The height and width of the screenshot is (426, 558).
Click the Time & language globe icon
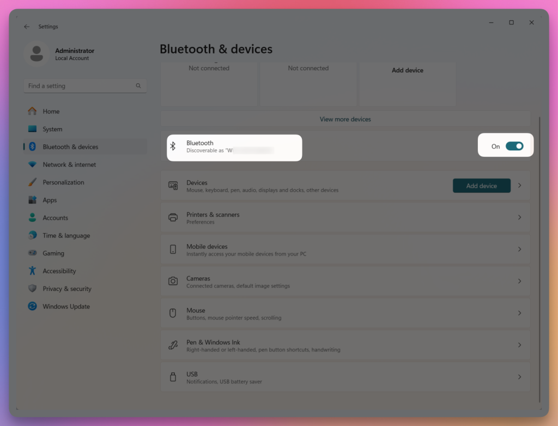[32, 235]
